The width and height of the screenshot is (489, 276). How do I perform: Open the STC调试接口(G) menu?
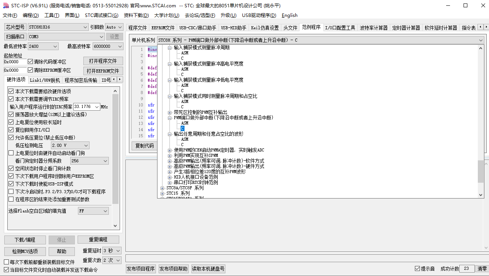(102, 15)
